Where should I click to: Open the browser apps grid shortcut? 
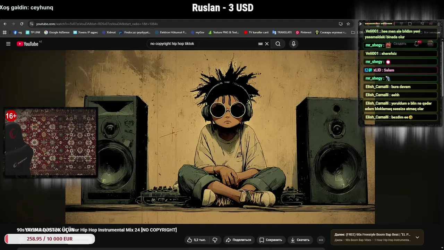5,32
